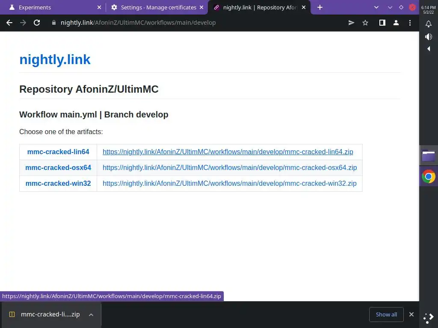Expand the download item options chevron
The image size is (438, 328).
tap(91, 315)
